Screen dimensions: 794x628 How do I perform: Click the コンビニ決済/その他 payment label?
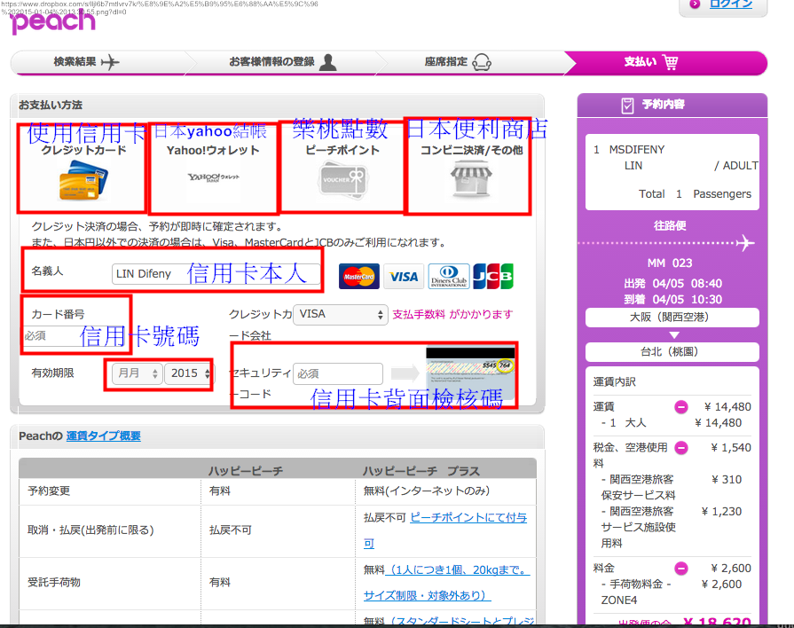pos(472,151)
